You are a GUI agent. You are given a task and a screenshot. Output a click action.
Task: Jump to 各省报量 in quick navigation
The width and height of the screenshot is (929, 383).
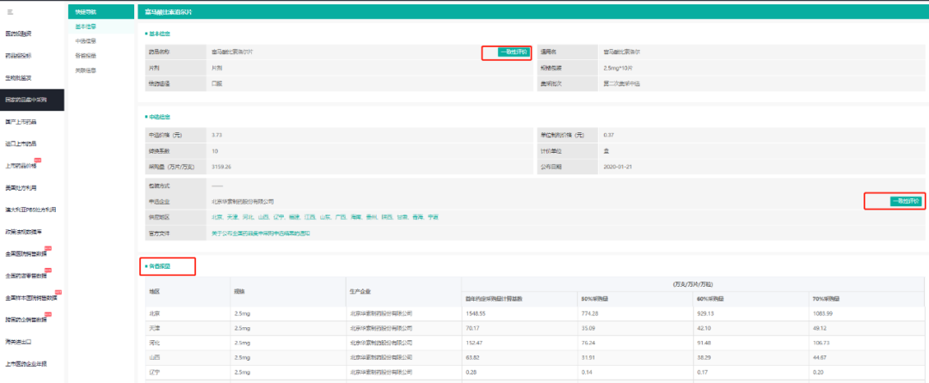(85, 55)
